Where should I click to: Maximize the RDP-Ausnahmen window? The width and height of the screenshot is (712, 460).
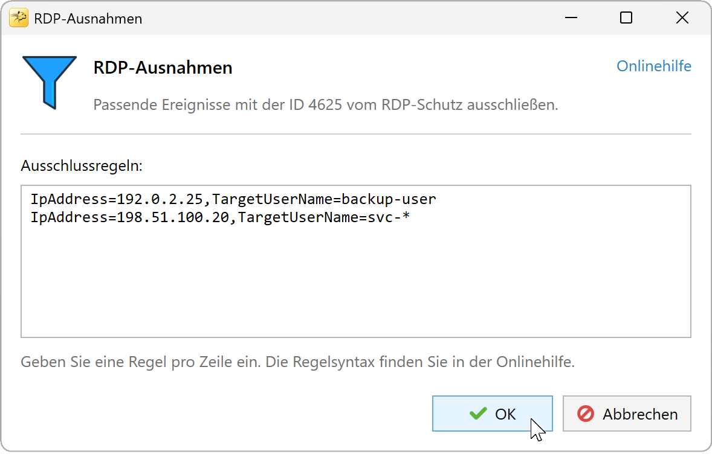point(626,18)
